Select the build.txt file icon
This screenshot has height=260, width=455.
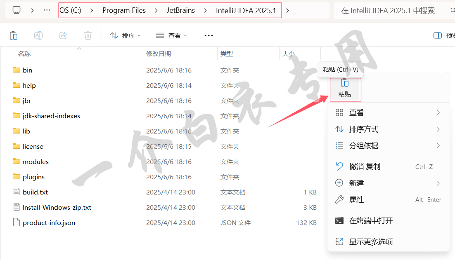tap(17, 192)
